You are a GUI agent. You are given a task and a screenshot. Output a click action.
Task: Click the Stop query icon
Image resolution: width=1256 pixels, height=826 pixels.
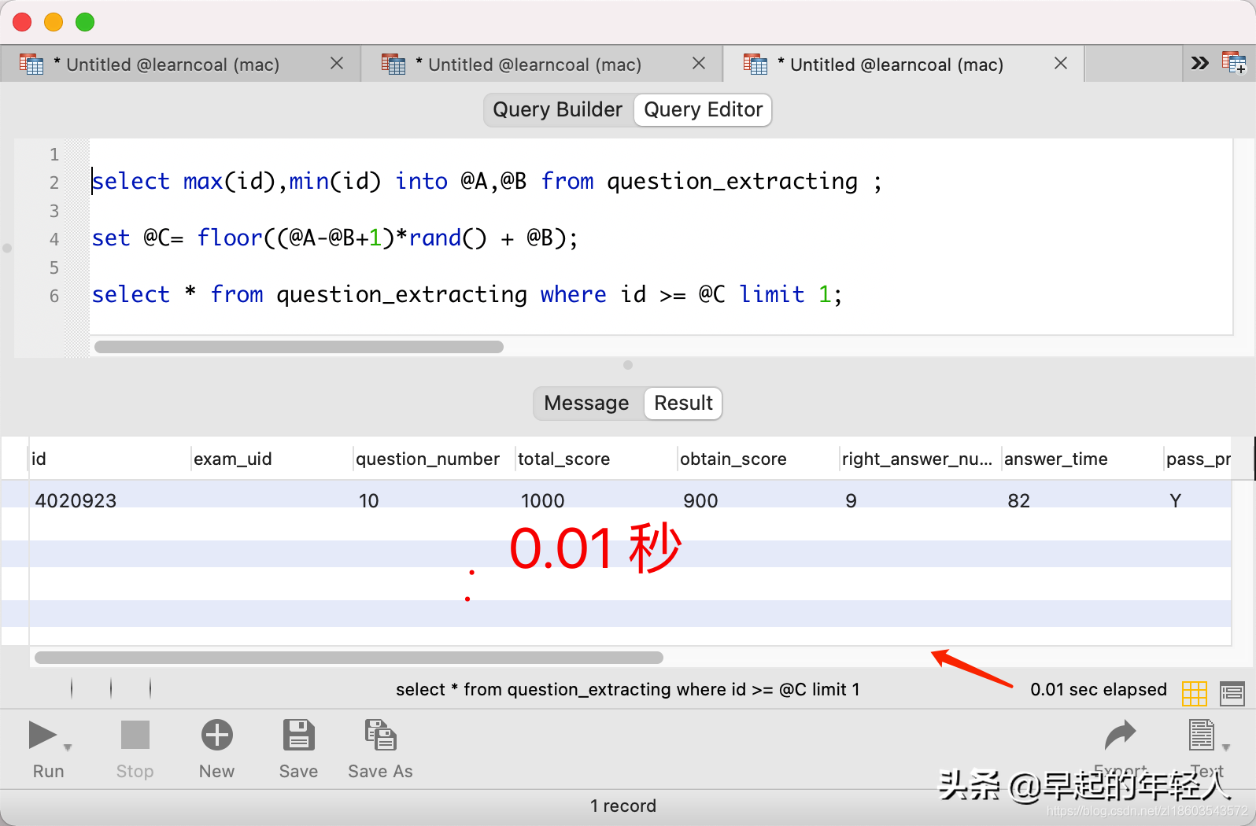point(135,735)
